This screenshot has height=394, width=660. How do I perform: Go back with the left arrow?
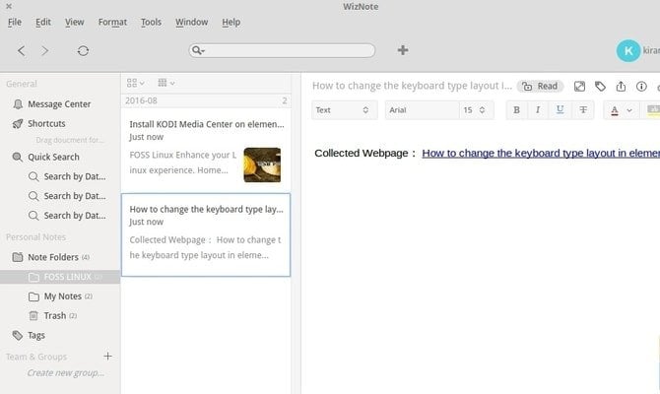click(22, 50)
